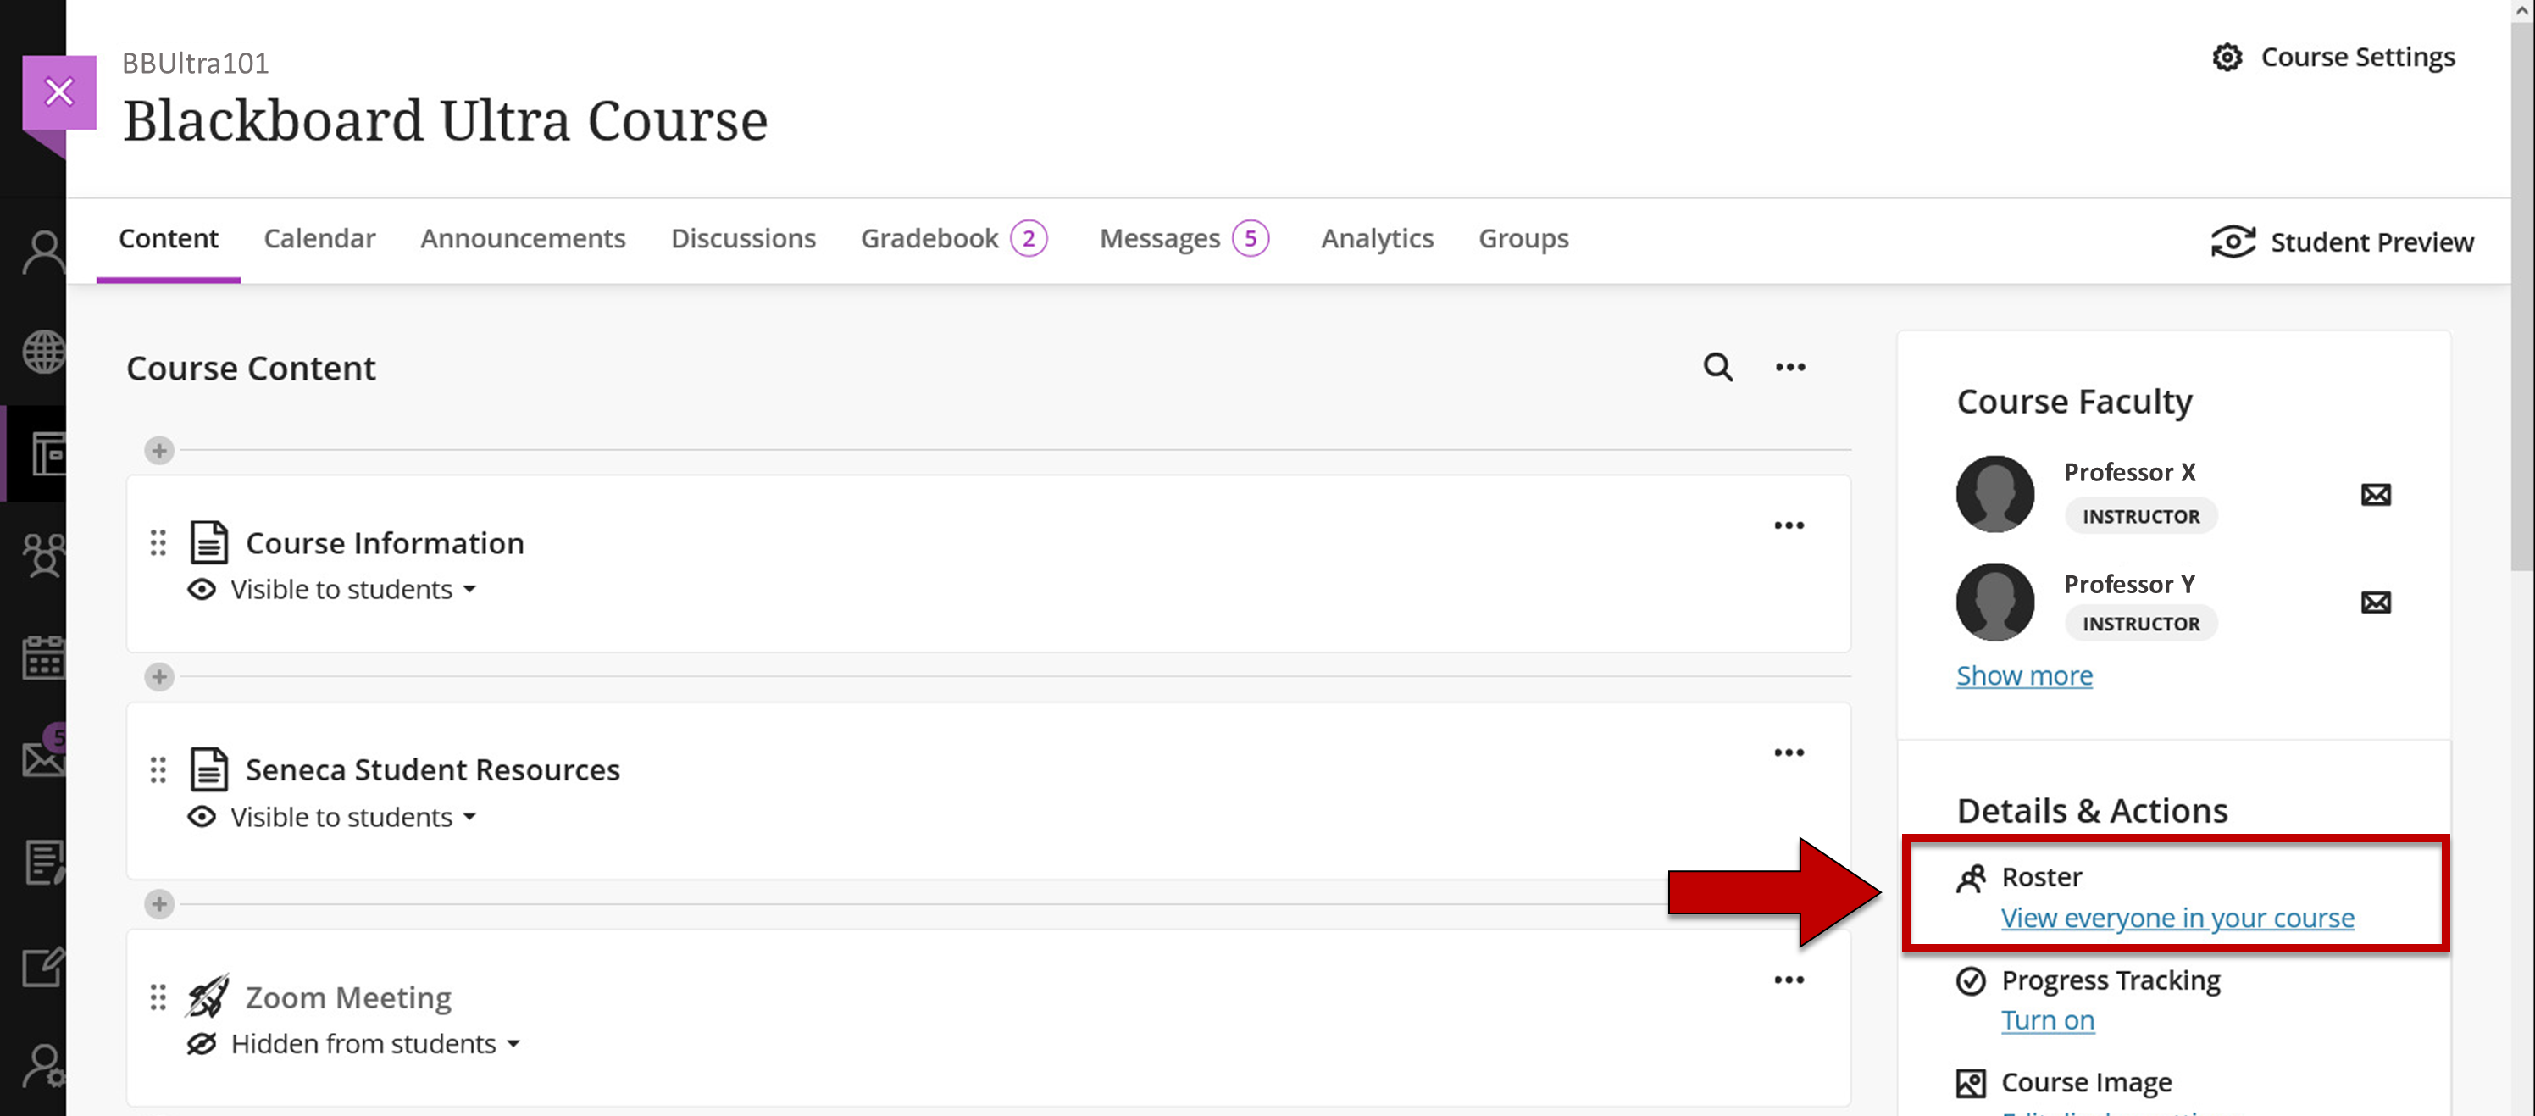Click the Professor Y name text
2535x1116 pixels.
pyautogui.click(x=2129, y=585)
